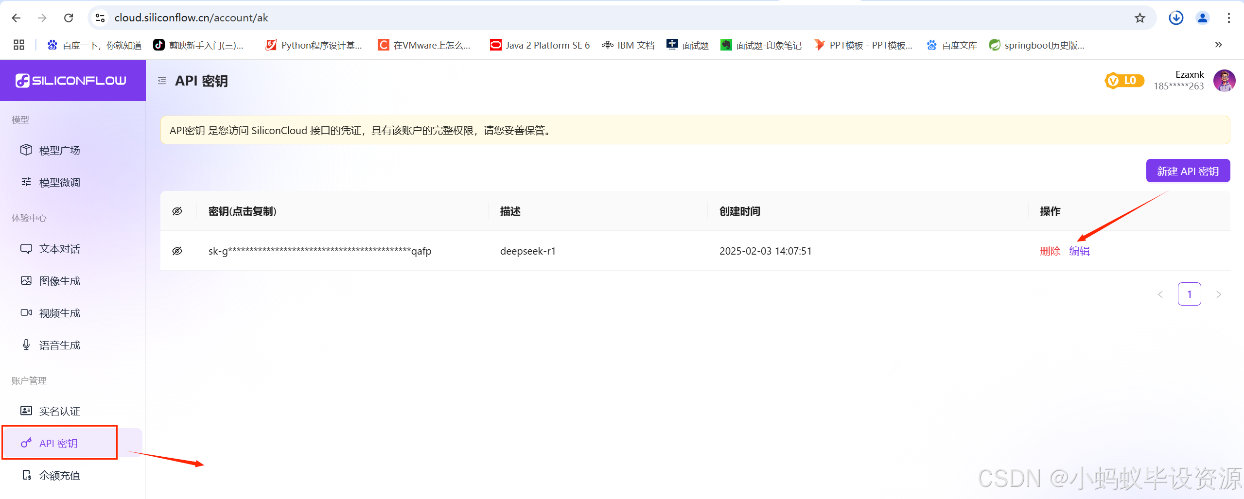
Task: Click the SiliconFlow logo
Action: [71, 81]
